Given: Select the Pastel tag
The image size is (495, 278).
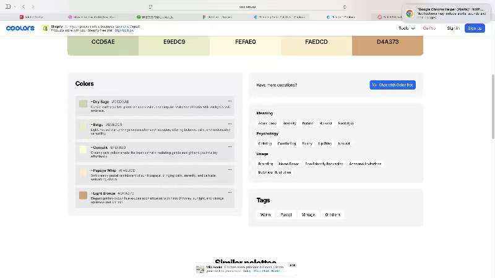Looking at the screenshot, I should click(286, 215).
